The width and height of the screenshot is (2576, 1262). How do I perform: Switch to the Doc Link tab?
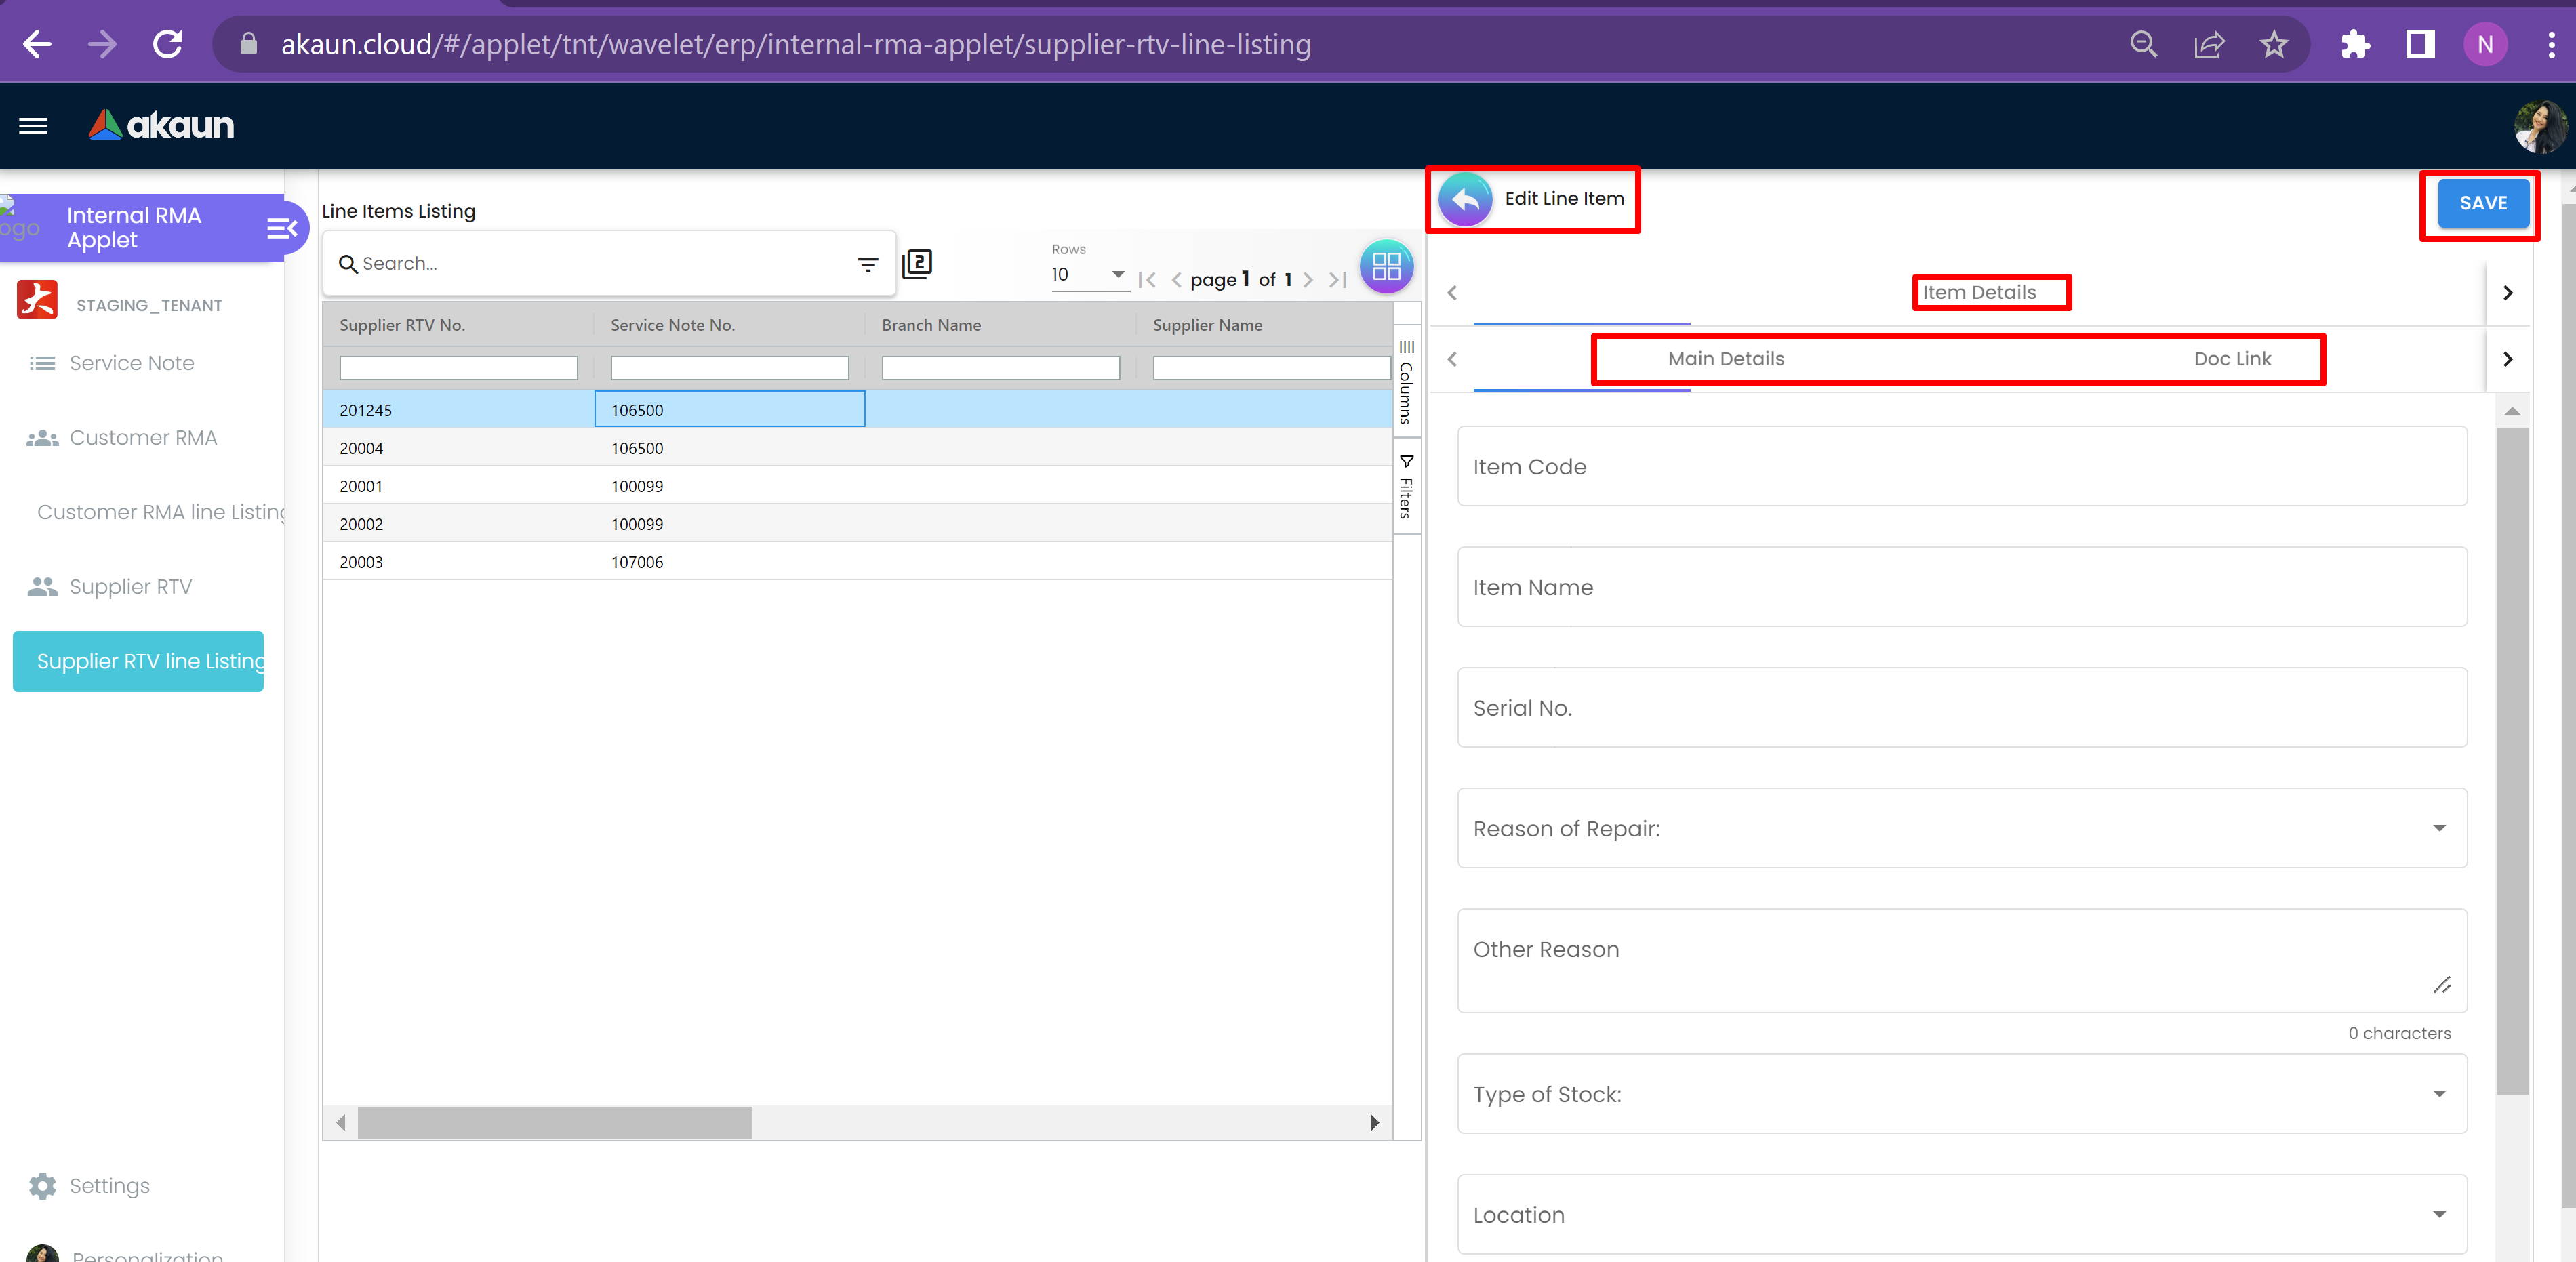point(2232,359)
